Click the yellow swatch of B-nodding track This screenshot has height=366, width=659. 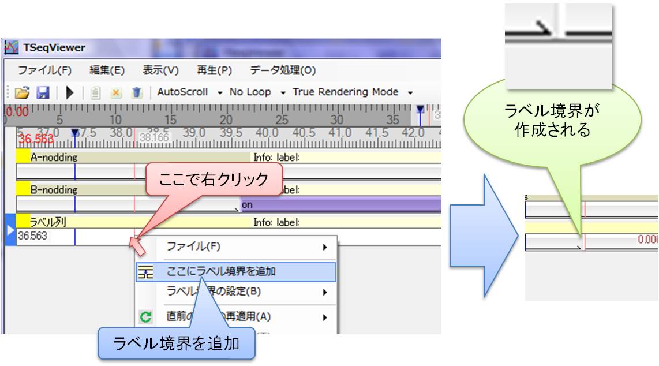[23, 189]
